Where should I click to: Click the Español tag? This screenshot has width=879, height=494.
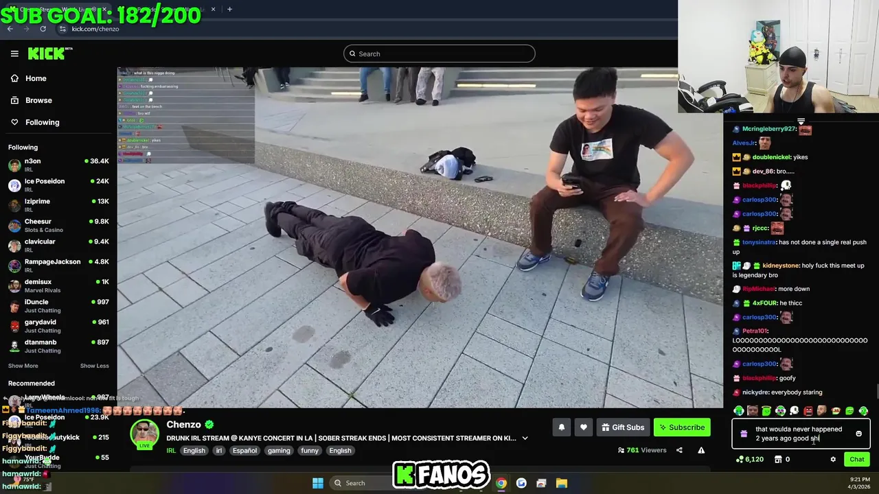point(244,451)
